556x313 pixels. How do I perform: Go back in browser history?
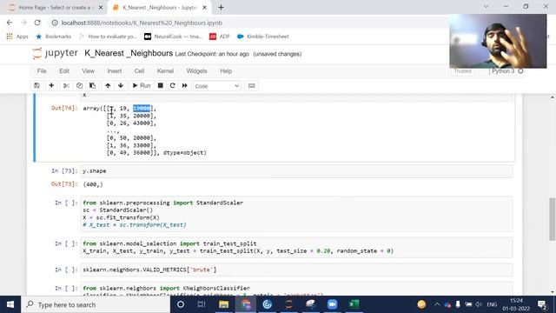pyautogui.click(x=10, y=23)
